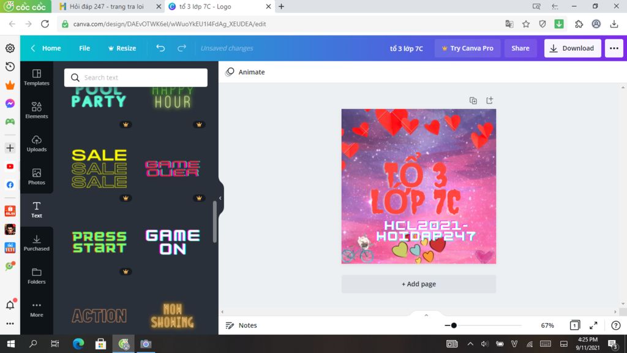
Task: Undo the last change
Action: click(160, 48)
